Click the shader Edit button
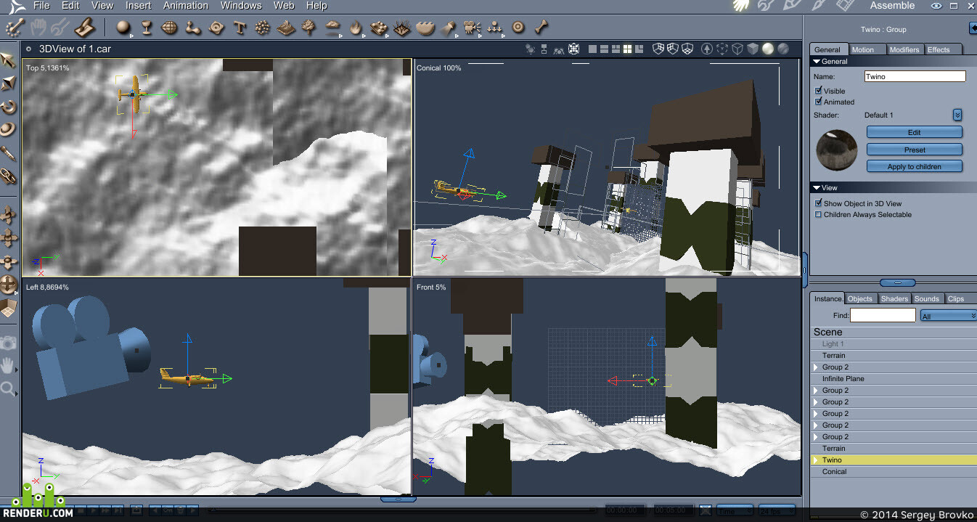Image resolution: width=977 pixels, height=522 pixels. (x=915, y=132)
